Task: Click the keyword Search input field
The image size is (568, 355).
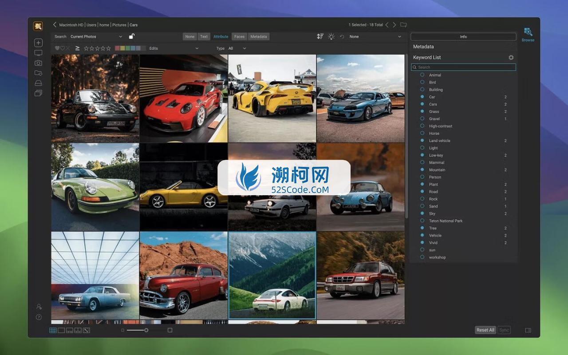Action: [463, 67]
